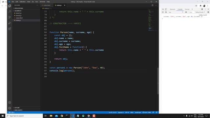Click the Port 5500 Live Server status item
Viewport: 210px width, 118px height.
tap(147, 112)
